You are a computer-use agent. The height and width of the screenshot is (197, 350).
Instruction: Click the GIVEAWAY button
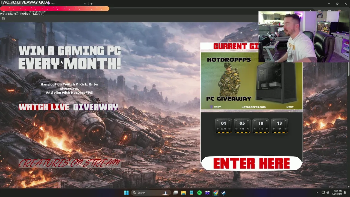pyautogui.click(x=95, y=107)
